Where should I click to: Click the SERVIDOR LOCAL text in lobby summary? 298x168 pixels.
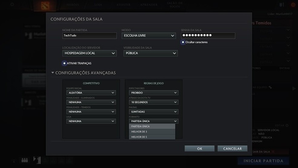coord(268,130)
